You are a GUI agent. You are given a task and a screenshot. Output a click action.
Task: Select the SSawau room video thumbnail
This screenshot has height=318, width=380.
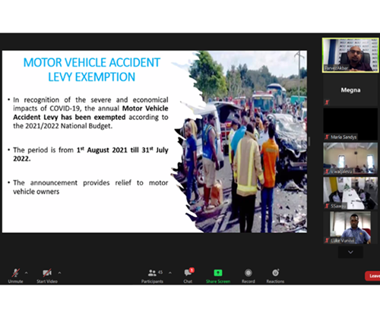click(350, 193)
